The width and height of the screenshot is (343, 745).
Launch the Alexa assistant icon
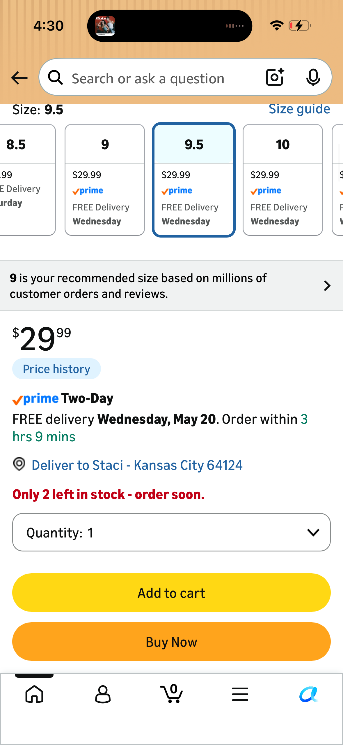pyautogui.click(x=309, y=694)
